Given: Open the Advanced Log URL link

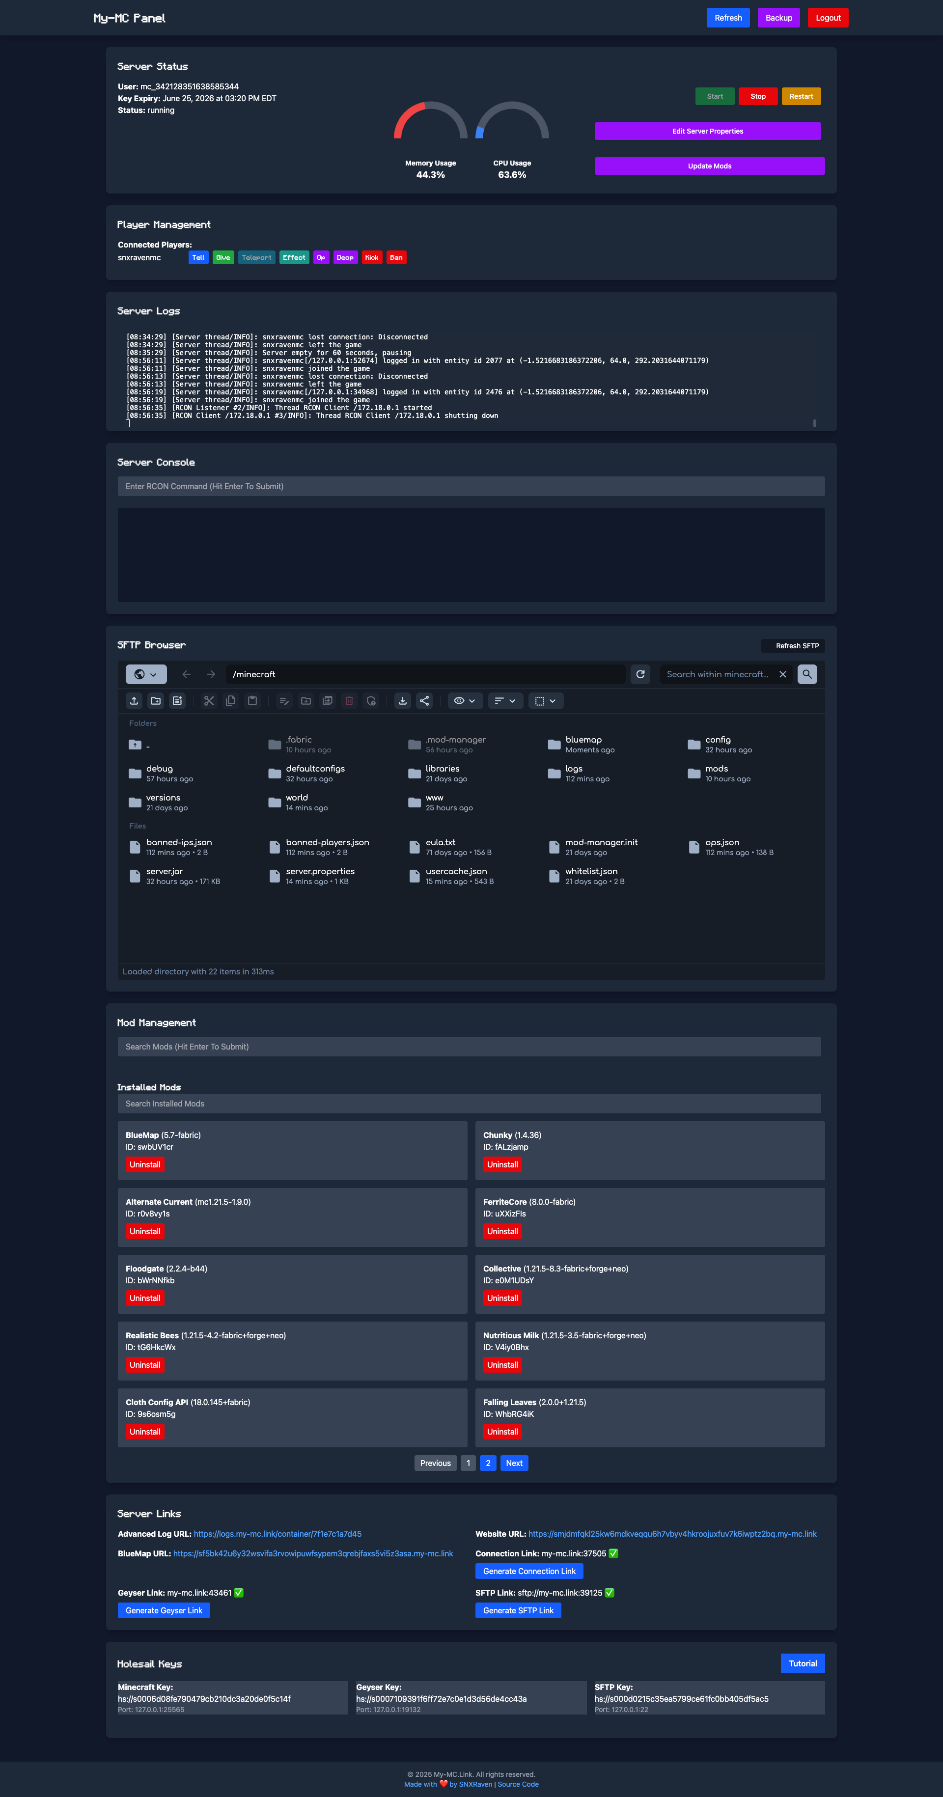Looking at the screenshot, I should pyautogui.click(x=277, y=1534).
